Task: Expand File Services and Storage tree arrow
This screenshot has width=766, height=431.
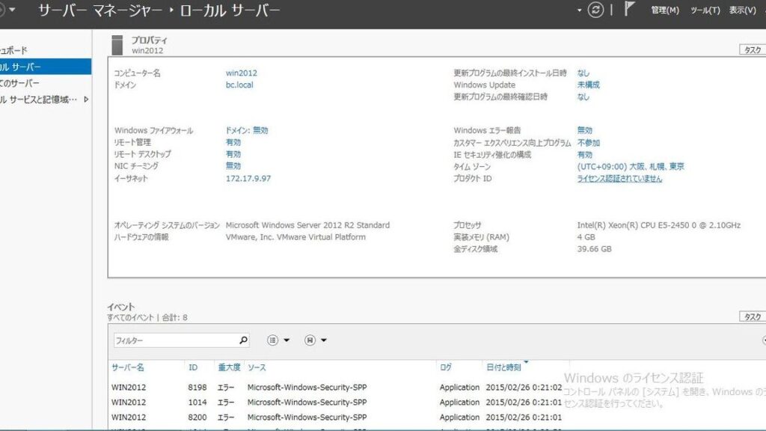Action: (x=87, y=100)
